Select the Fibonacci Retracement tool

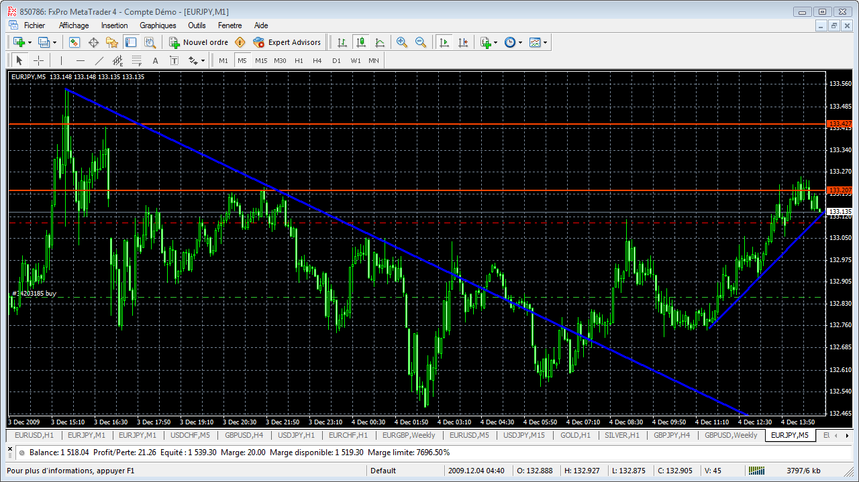(x=136, y=60)
